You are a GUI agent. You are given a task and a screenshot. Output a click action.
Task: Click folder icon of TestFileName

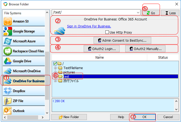60,68
